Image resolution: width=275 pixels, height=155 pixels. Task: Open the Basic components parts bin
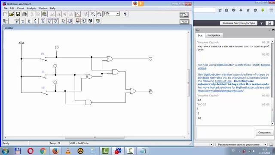tap(23, 21)
